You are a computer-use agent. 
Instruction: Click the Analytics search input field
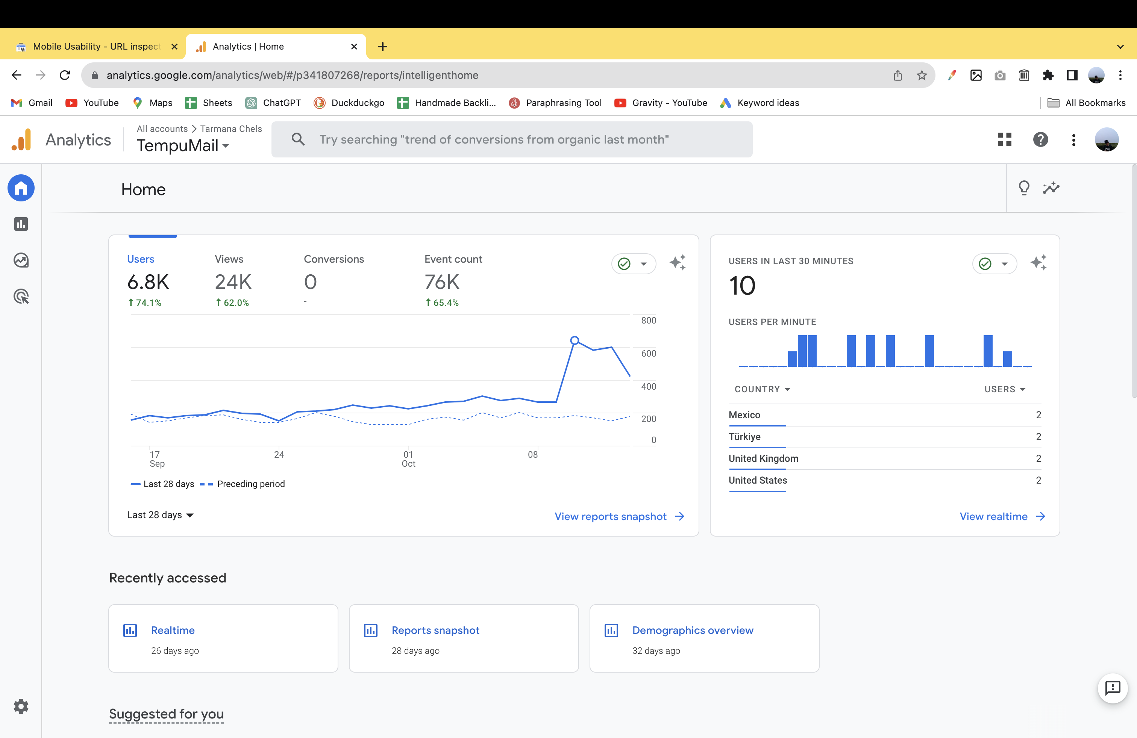(511, 139)
